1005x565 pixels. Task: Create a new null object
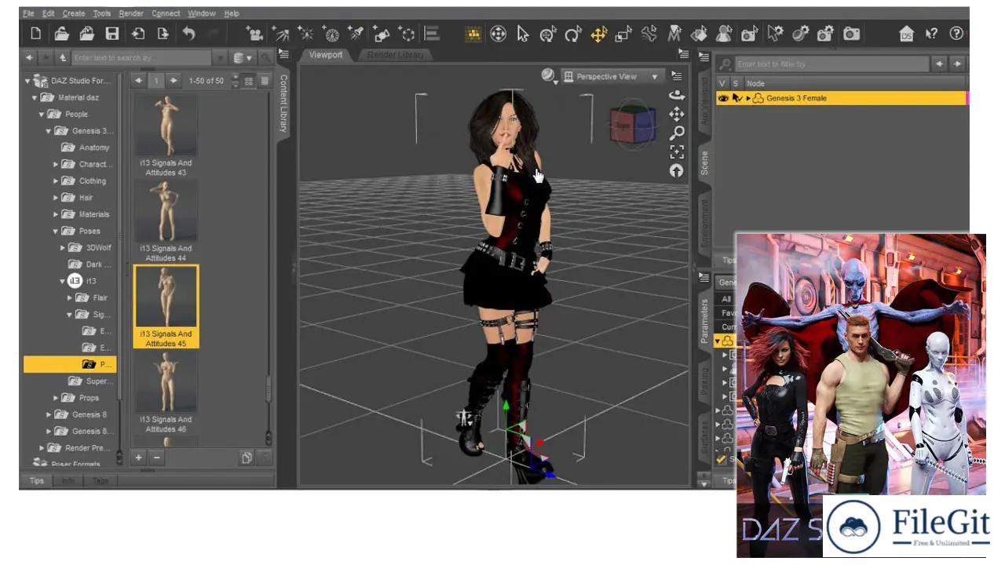click(407, 34)
